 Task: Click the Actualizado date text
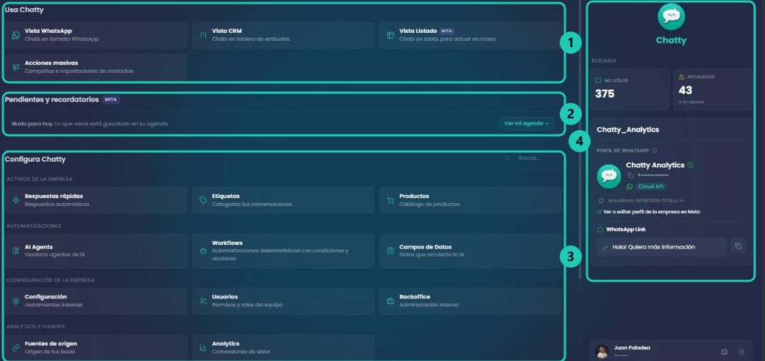(647, 201)
